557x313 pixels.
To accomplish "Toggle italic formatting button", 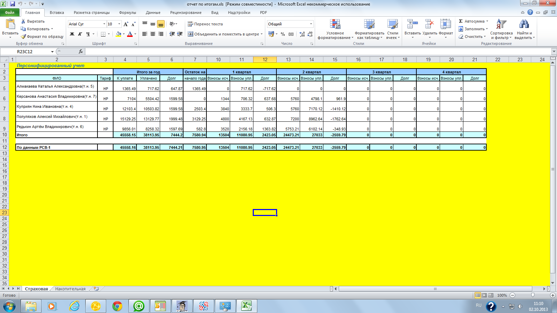I will [80, 34].
